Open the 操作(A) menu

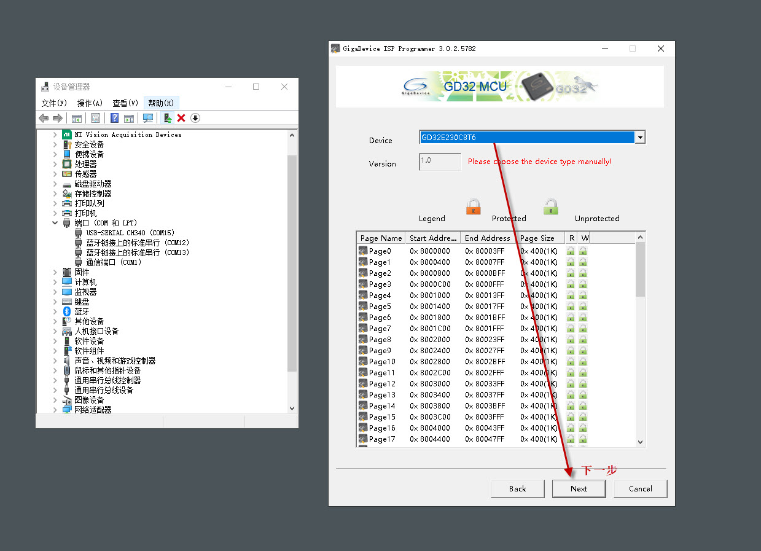click(x=90, y=103)
